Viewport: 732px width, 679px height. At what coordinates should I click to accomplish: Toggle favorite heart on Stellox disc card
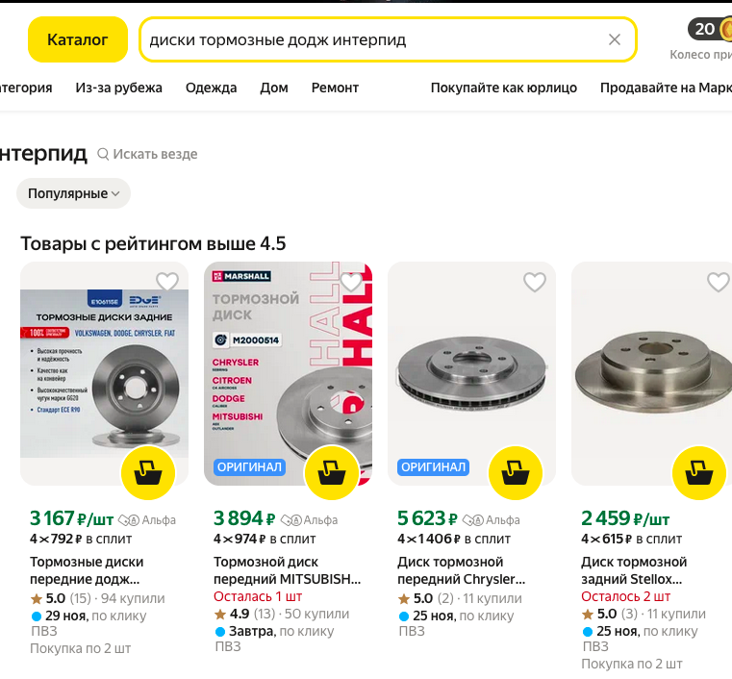tap(718, 282)
